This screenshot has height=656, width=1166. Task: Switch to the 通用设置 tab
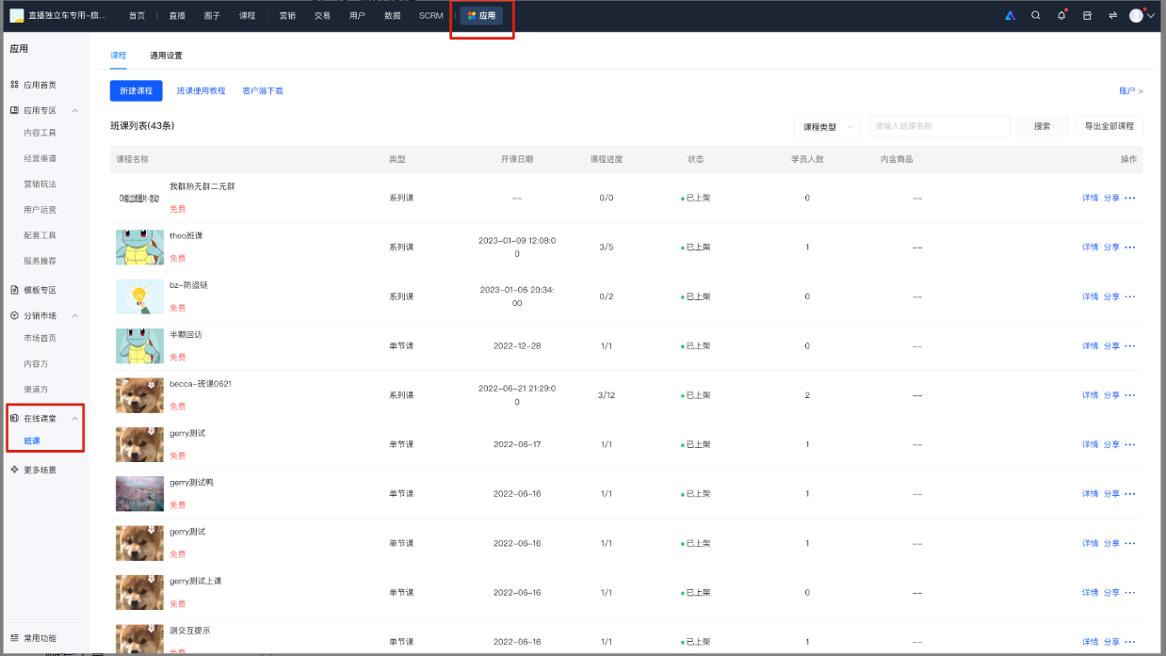[166, 56]
